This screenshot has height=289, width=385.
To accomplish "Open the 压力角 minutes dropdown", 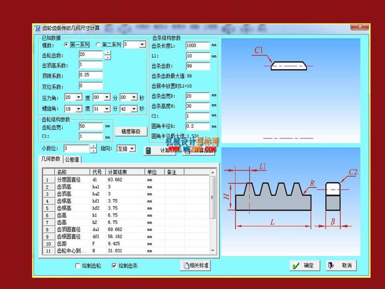I will (x=107, y=98).
